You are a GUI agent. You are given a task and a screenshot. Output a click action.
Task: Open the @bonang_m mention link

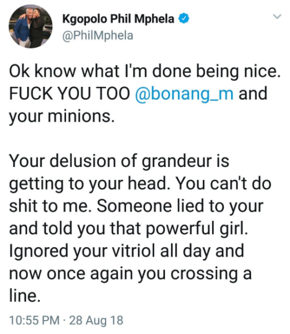(184, 94)
